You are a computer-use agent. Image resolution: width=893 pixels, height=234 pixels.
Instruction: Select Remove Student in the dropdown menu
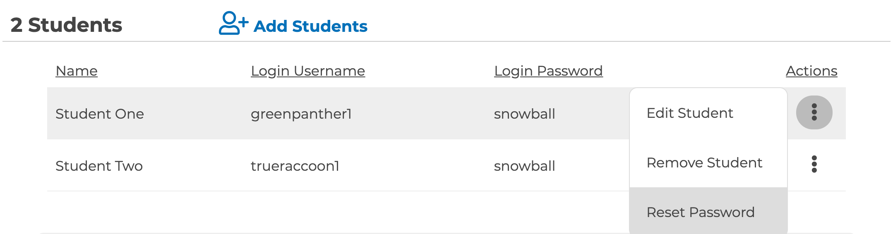(x=704, y=163)
